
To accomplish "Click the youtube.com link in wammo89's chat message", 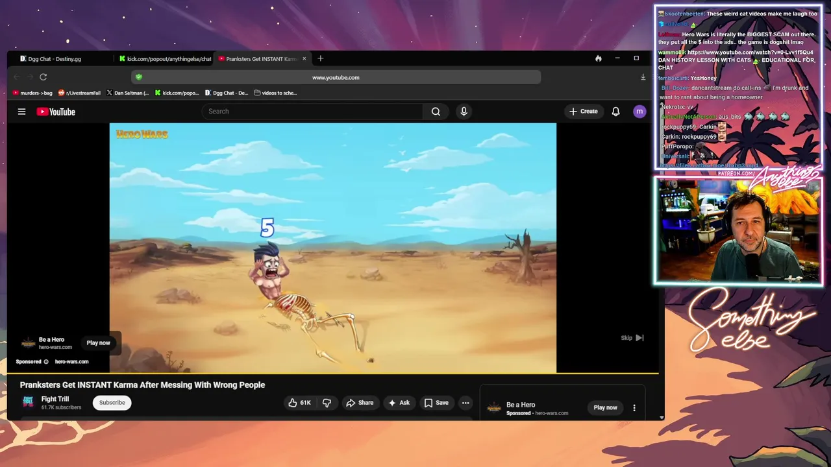I will click(x=750, y=53).
